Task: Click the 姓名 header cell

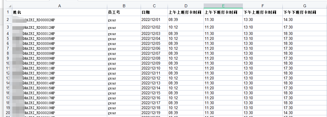Action: 60,12
